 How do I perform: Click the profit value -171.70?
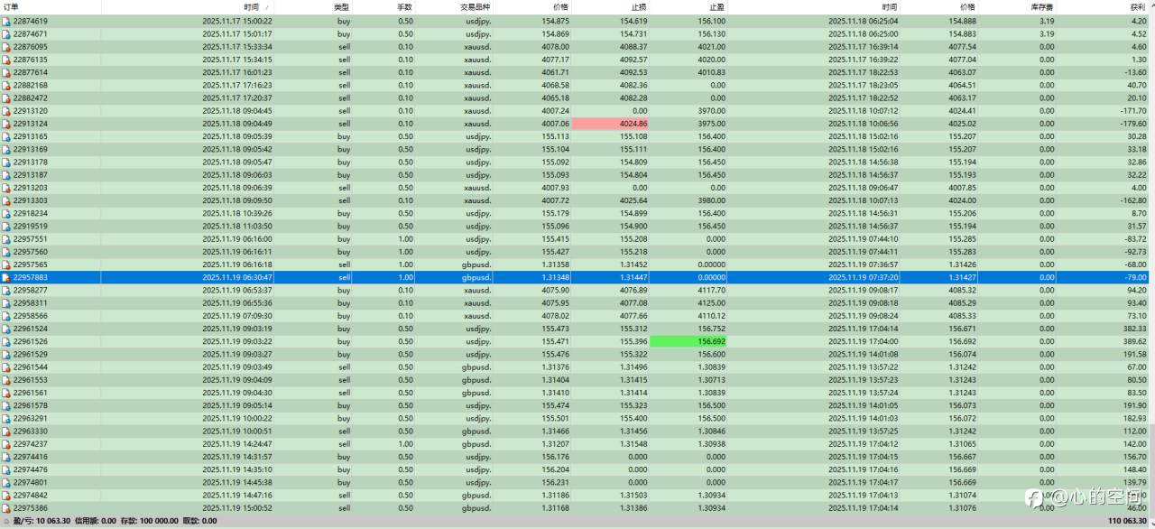point(1133,111)
